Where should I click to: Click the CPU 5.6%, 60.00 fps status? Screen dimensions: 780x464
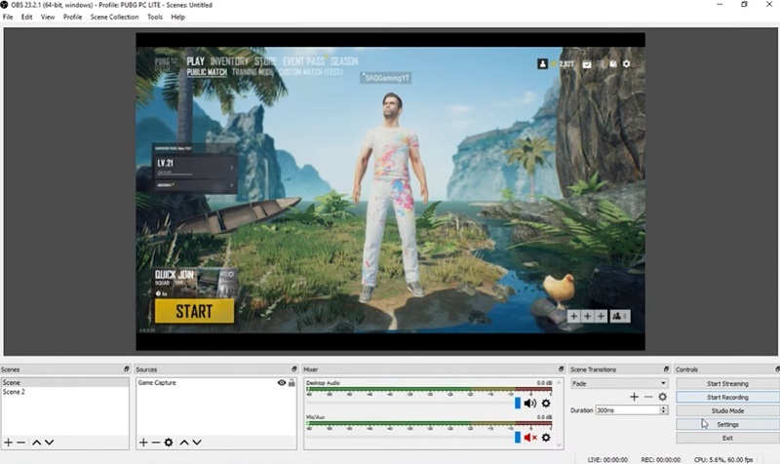point(723,459)
